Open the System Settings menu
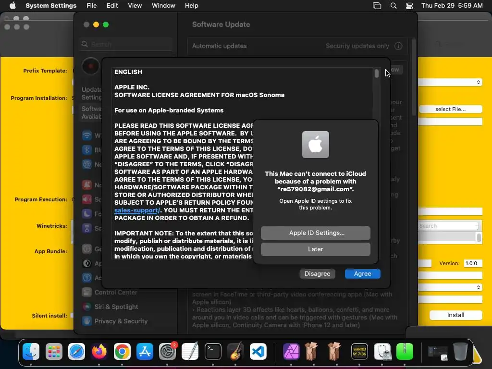Viewport: 492px width, 369px height. pos(51,6)
